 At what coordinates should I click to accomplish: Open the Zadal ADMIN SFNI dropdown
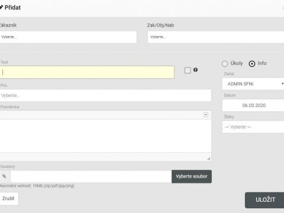tap(253, 84)
